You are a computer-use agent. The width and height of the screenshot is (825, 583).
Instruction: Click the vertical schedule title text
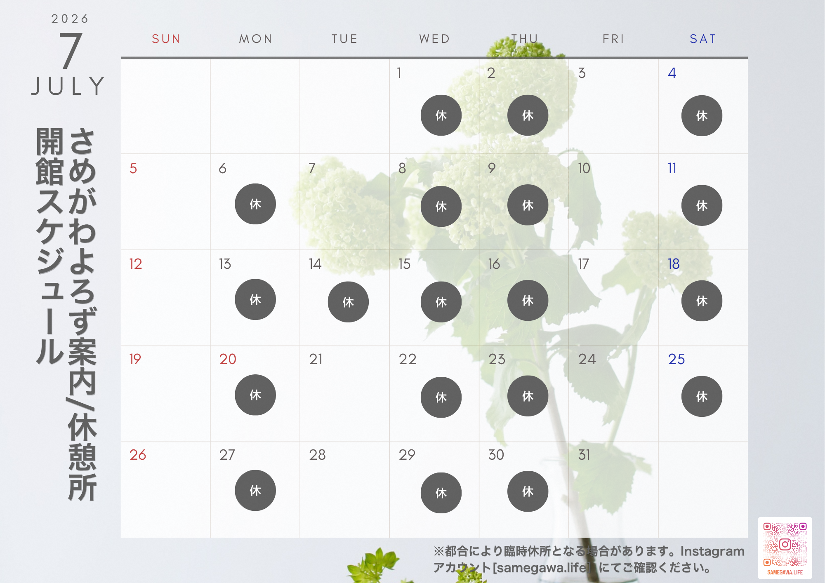click(66, 314)
